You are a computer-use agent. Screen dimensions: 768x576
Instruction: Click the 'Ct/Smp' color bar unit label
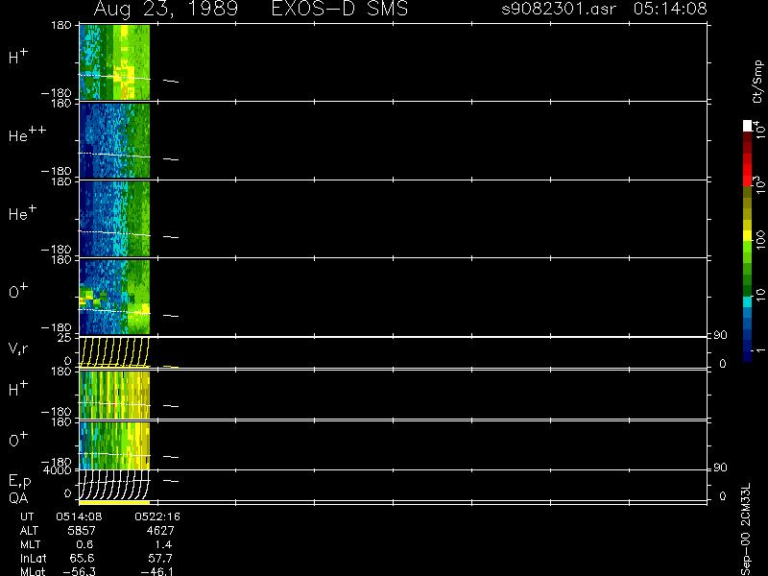click(x=757, y=82)
